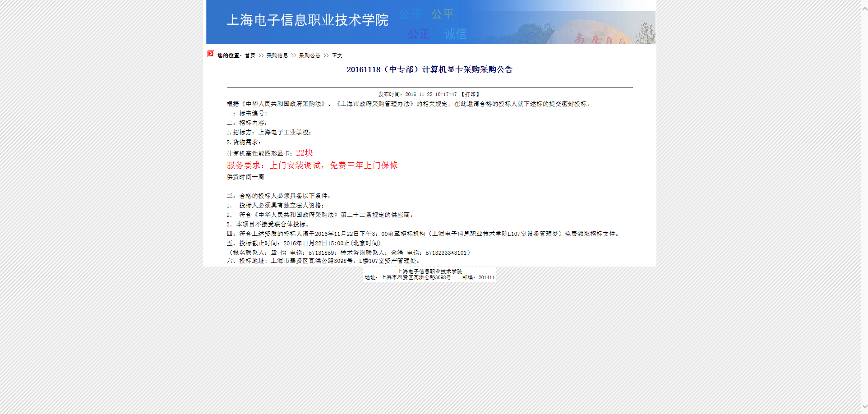The image size is (868, 414).
Task: Open the 采购信息 breadcrumb link
Action: coord(277,55)
